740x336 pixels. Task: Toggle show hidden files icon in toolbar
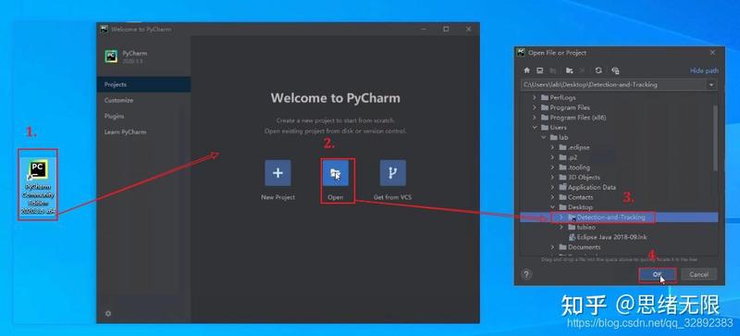point(615,70)
